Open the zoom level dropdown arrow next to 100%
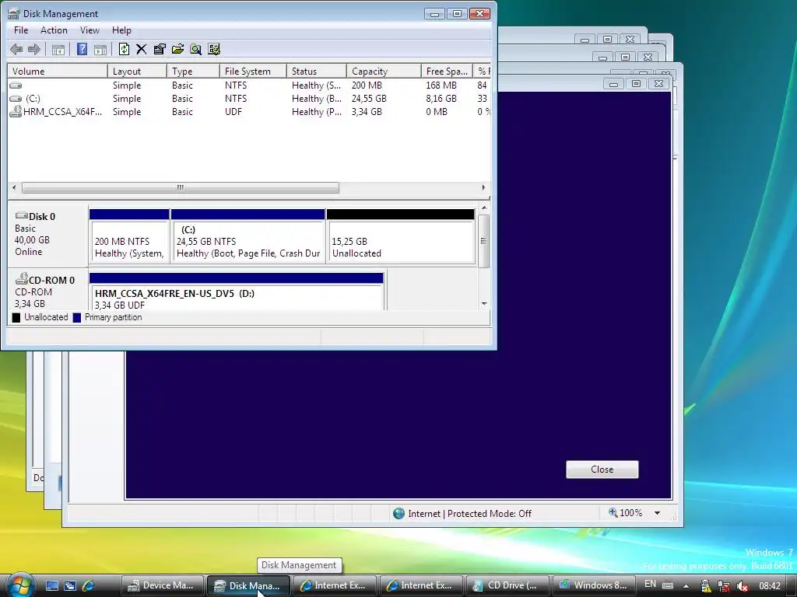This screenshot has height=597, width=797. coord(657,513)
